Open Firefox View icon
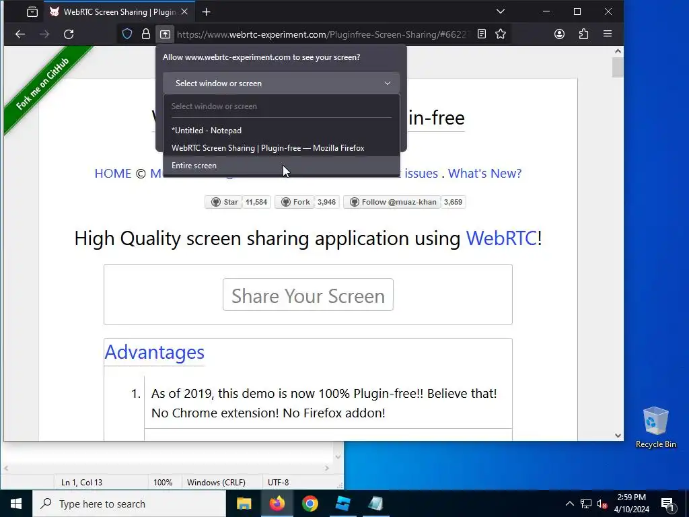The height and width of the screenshot is (517, 689). [x=32, y=12]
